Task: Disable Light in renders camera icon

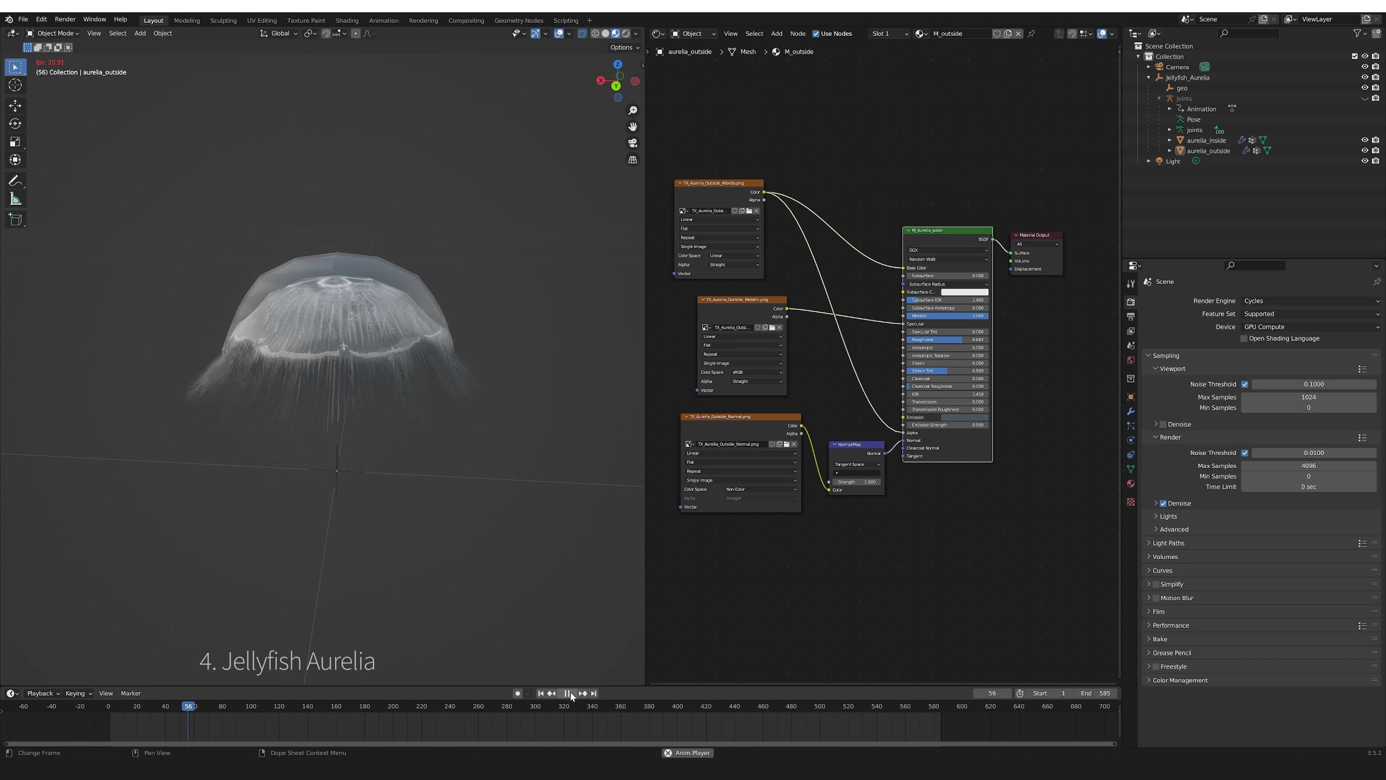Action: point(1376,161)
